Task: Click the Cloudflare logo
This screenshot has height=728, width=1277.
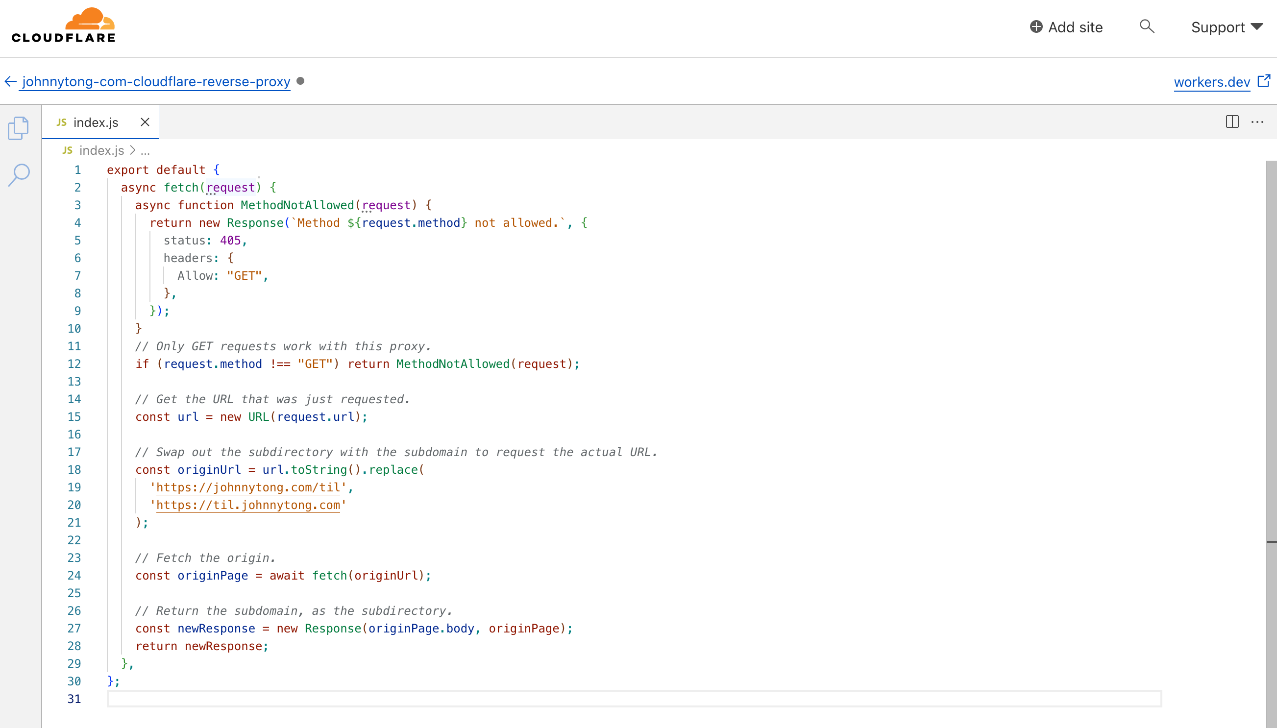Action: click(x=64, y=25)
